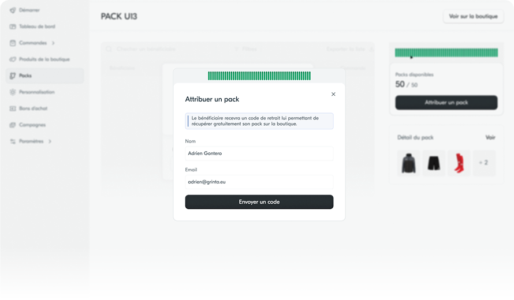Close the Attribuer un pack dialog
514x300 pixels.
point(333,94)
